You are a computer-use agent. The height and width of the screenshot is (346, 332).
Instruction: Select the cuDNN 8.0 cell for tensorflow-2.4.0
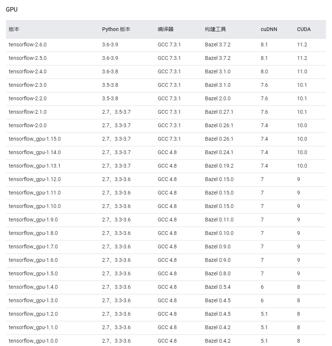(263, 71)
